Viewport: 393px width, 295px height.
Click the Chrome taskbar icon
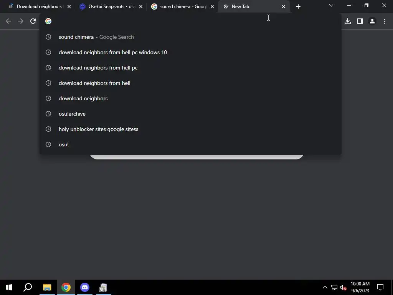pos(66,287)
